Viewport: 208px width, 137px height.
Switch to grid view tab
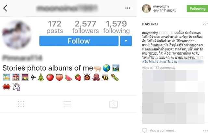[21, 104]
